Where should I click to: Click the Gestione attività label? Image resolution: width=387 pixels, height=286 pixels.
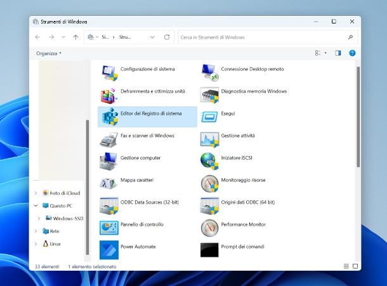(238, 136)
